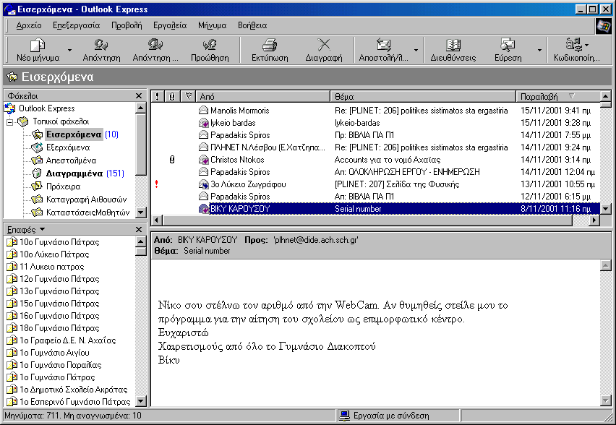Viewport: 616px width, 425px height.
Task: Click contact card icon of 1ο Γυμνάσιο Αιγίου
Action: tap(12, 353)
